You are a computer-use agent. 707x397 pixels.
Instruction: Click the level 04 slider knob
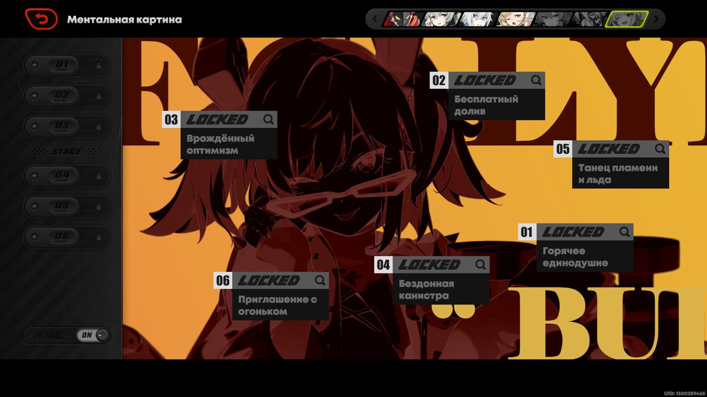coord(35,176)
